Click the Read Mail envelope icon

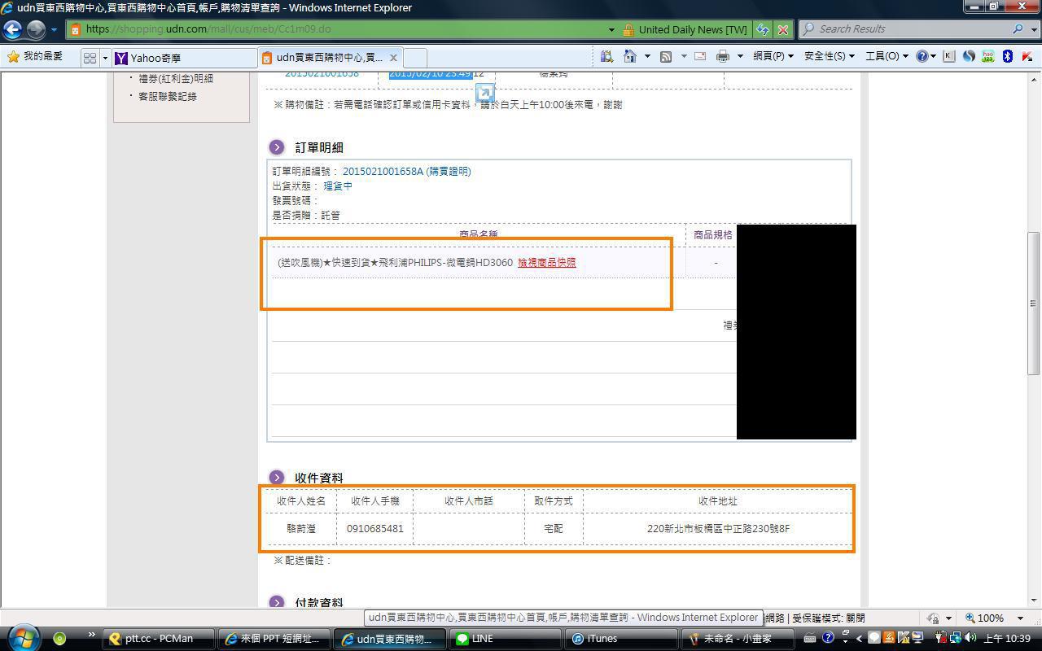(699, 56)
